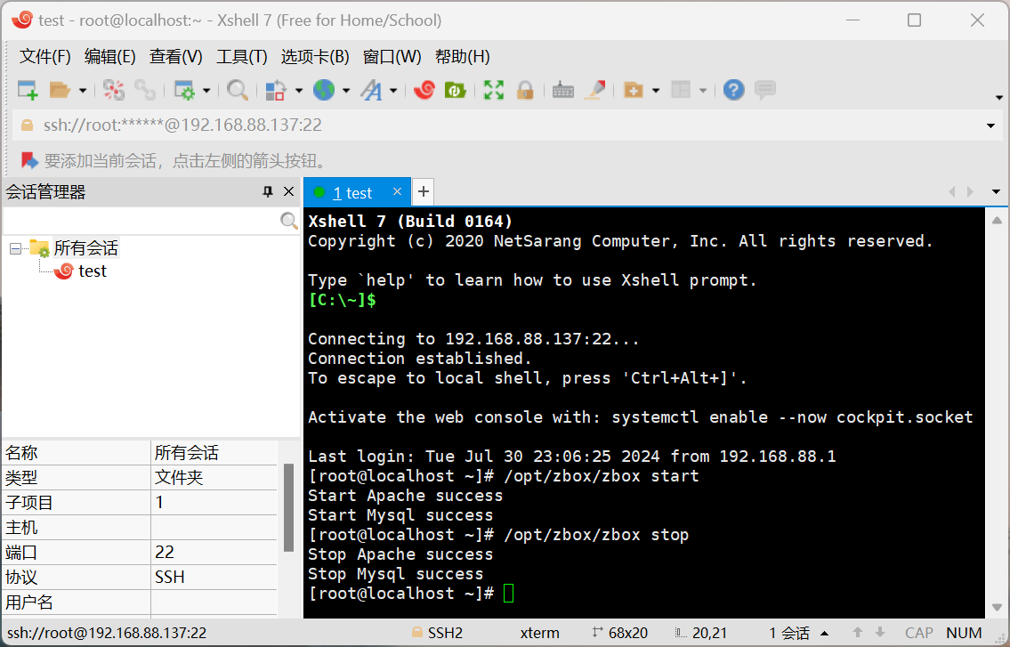Open the 查看(V) menu
The height and width of the screenshot is (647, 1010).
(176, 57)
